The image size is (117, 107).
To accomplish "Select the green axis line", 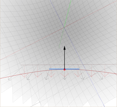I will pos(65,24).
